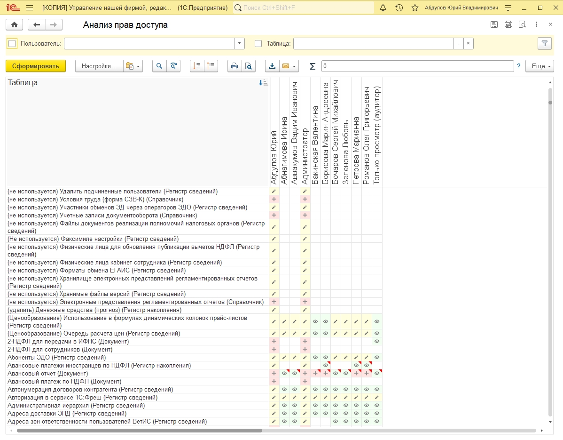Go to the home page icon

(15, 24)
